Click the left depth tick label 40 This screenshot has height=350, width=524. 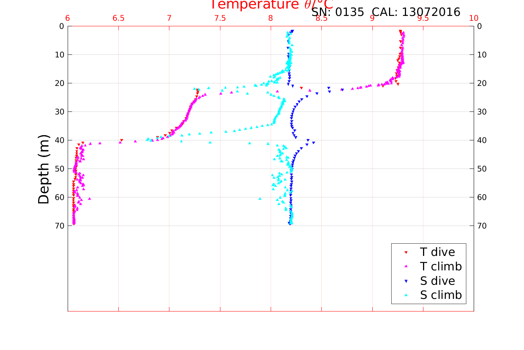click(60, 140)
